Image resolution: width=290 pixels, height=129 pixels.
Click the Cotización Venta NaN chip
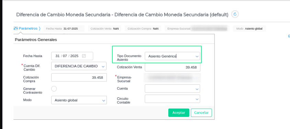point(105,29)
